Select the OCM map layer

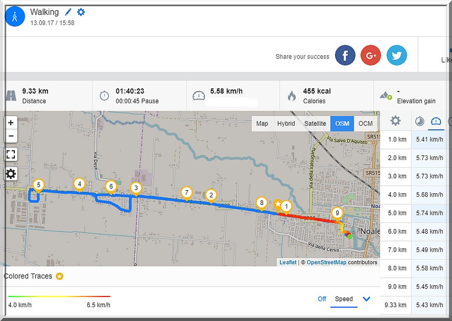click(365, 124)
